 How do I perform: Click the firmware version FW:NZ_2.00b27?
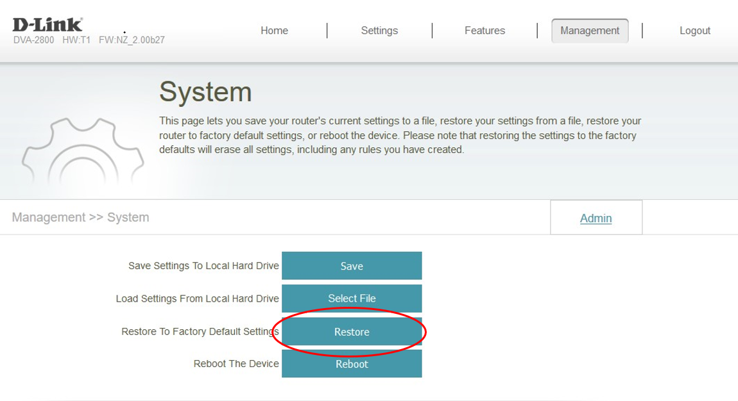coord(132,40)
